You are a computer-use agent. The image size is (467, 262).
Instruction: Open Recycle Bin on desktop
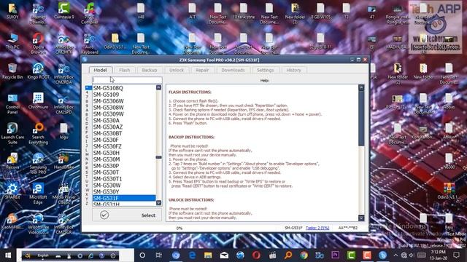click(12, 71)
